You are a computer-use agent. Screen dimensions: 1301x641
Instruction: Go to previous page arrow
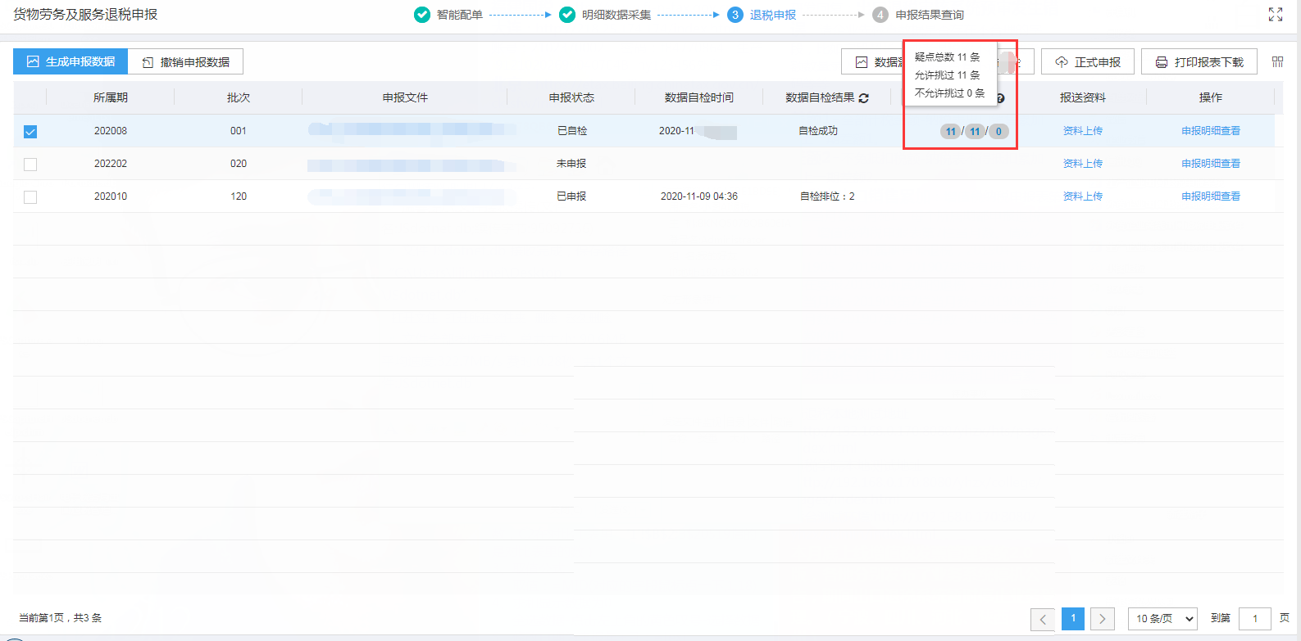coord(1043,619)
